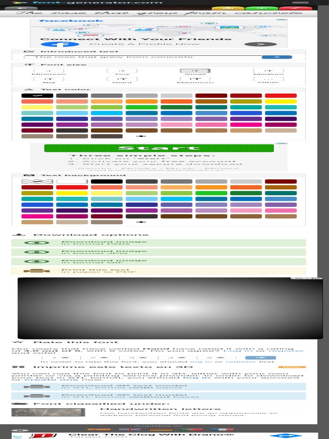Choose Other font size option
The width and height of the screenshot is (329, 439).
[269, 79]
